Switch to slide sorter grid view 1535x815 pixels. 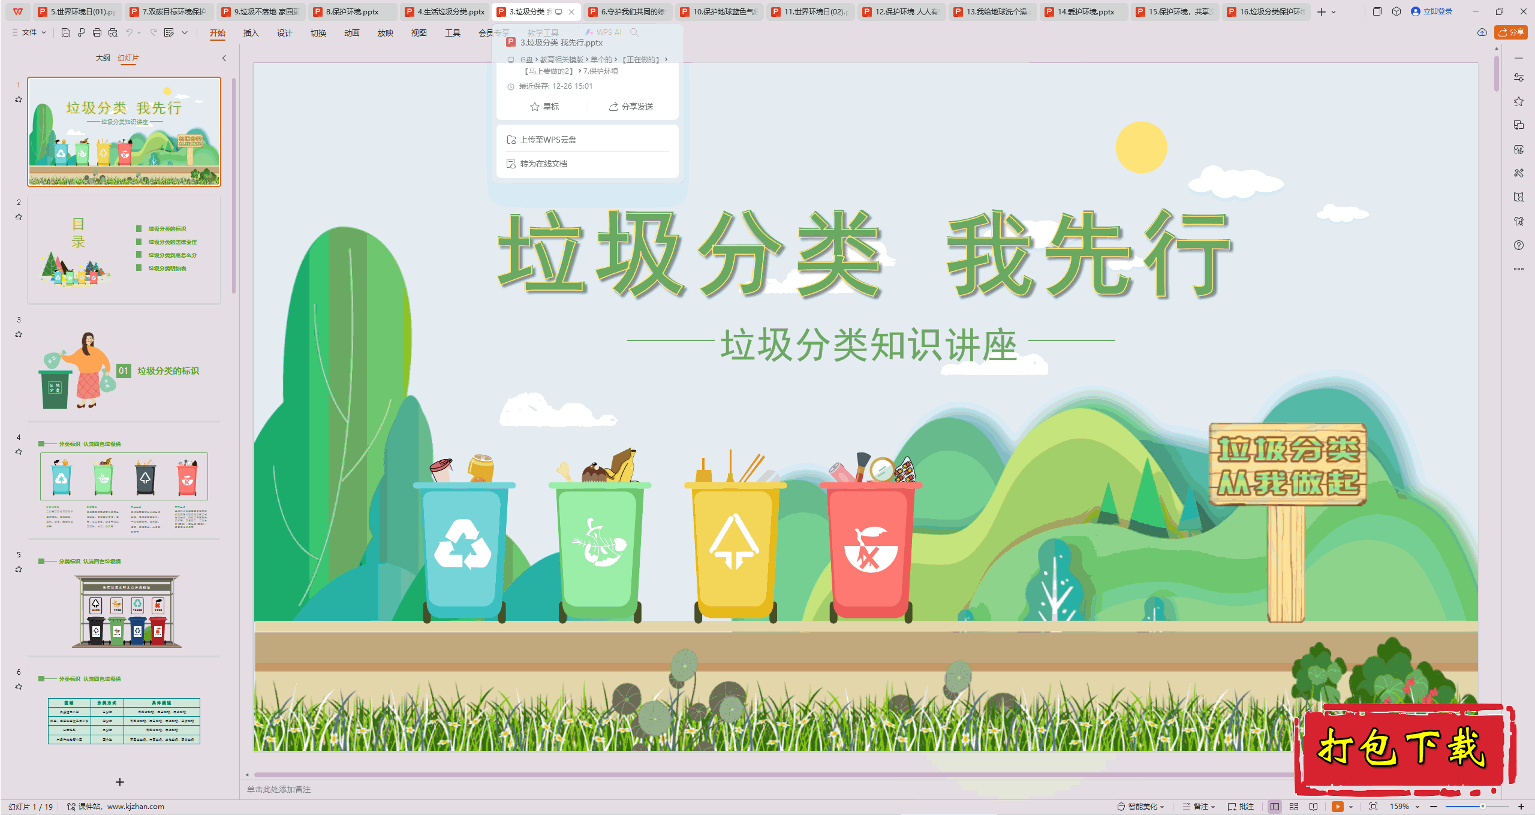(x=1294, y=807)
